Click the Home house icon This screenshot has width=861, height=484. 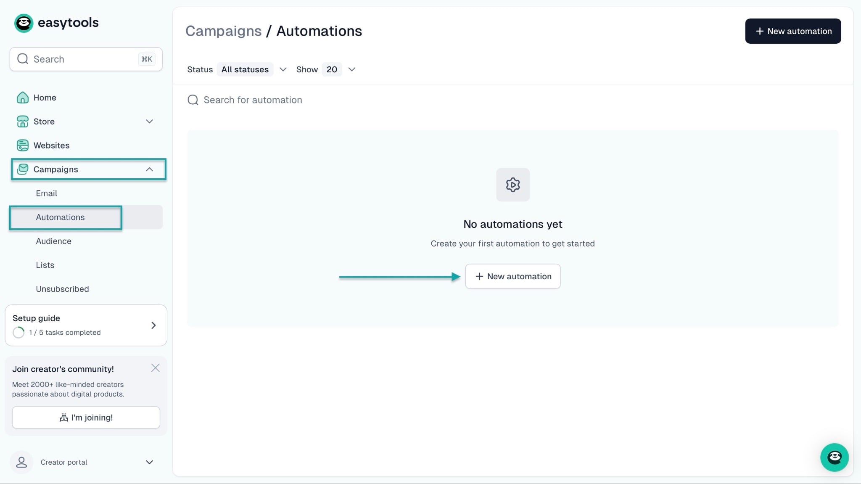tap(22, 98)
